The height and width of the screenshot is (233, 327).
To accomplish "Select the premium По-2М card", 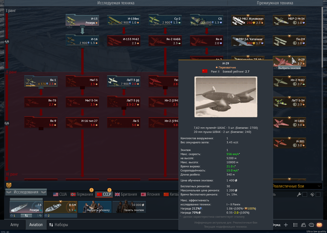I will coord(289,41).
